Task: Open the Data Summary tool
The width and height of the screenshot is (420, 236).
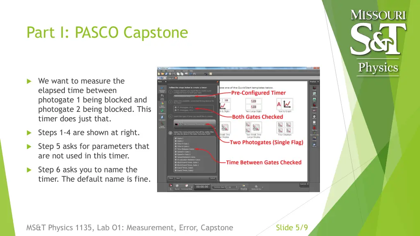Action: (x=162, y=104)
